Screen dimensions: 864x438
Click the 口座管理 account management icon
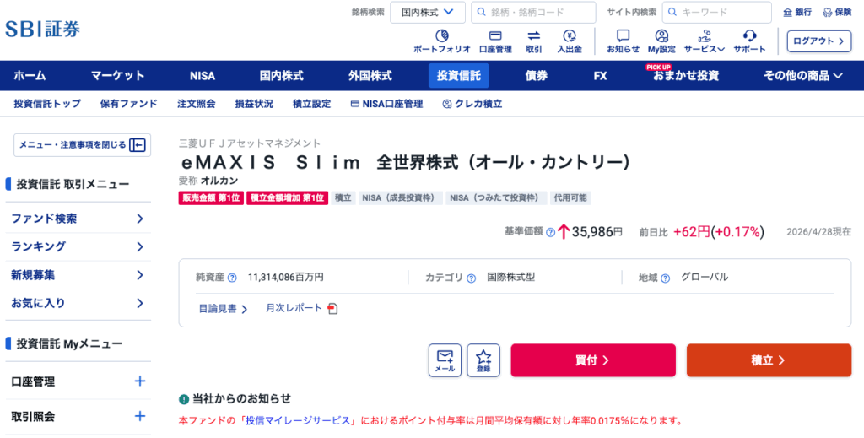click(495, 37)
